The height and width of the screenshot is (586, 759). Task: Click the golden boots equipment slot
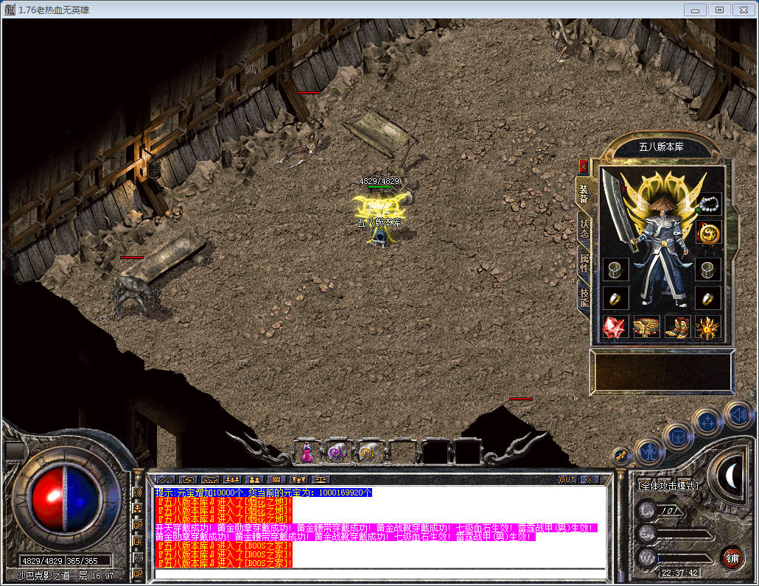pyautogui.click(x=677, y=328)
